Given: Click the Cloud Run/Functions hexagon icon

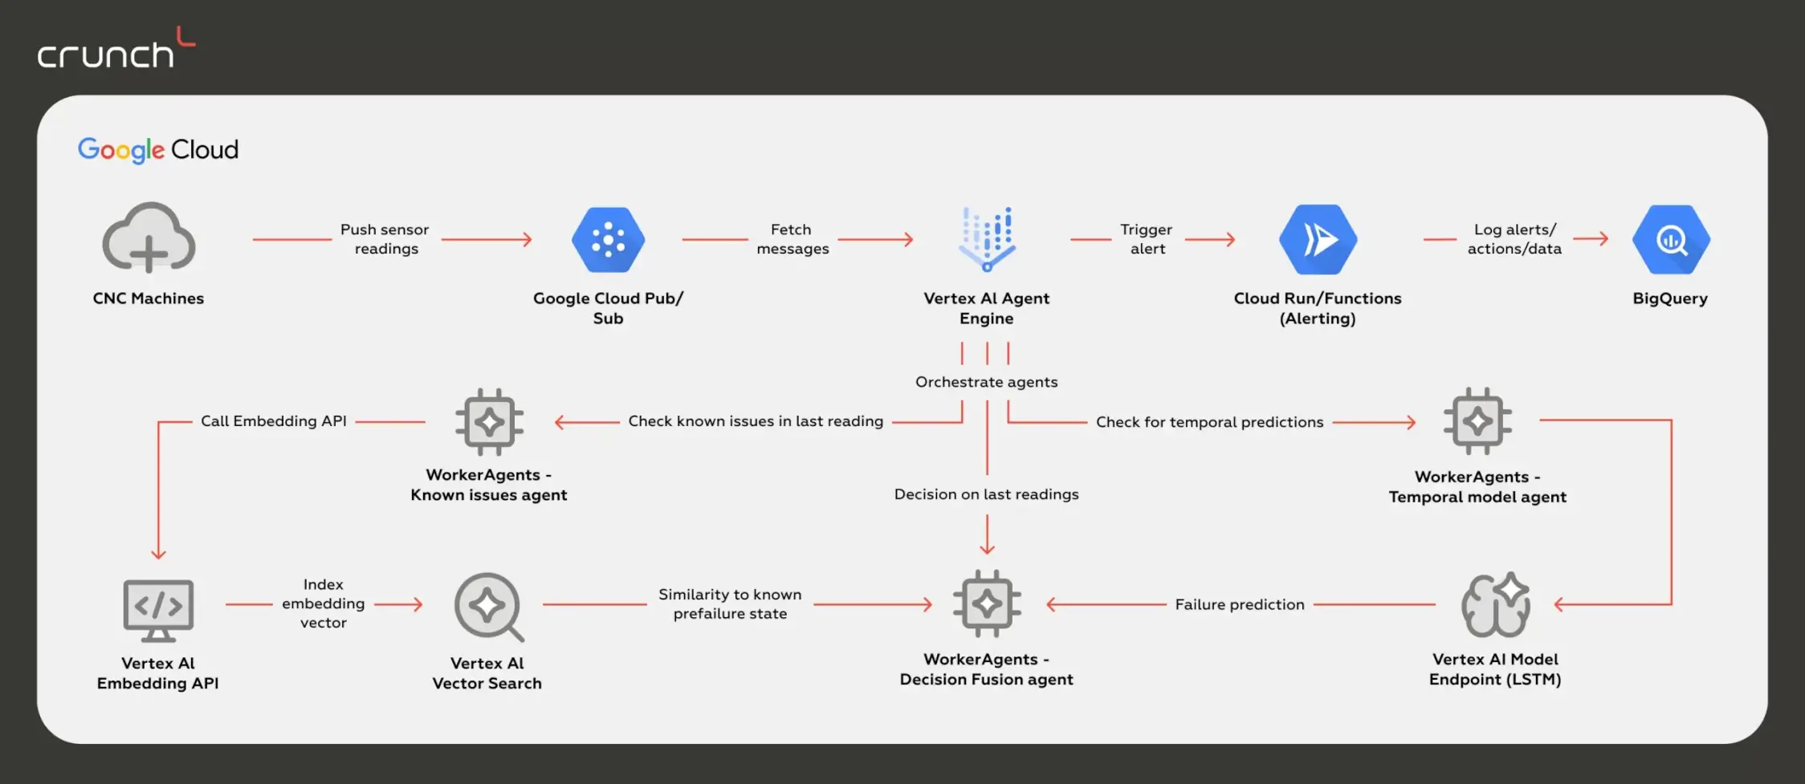Looking at the screenshot, I should [1318, 239].
